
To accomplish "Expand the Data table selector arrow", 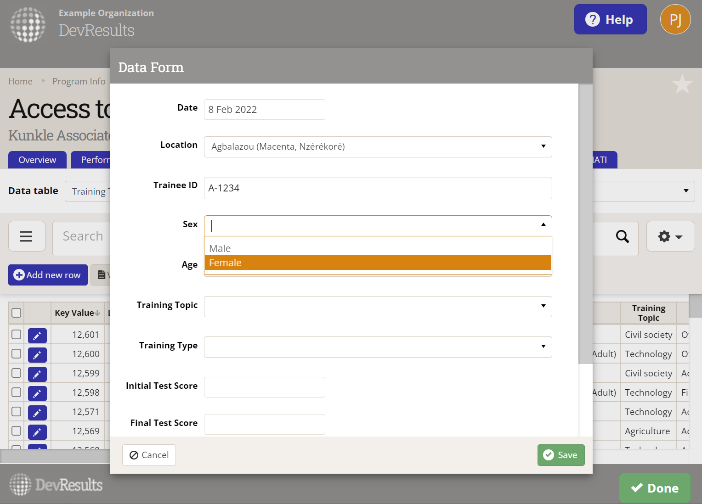I will click(x=686, y=191).
